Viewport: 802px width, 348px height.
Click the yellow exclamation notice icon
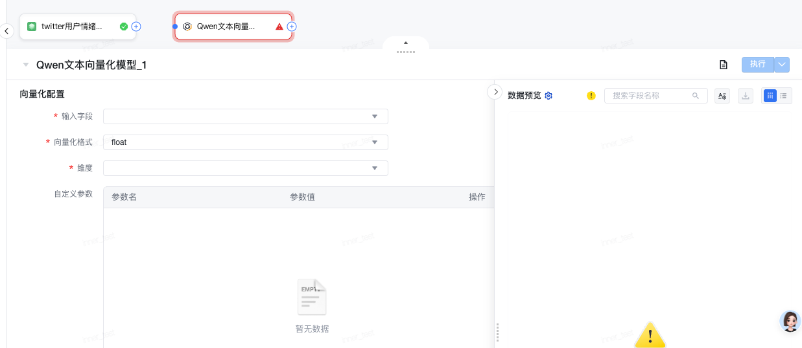coord(591,96)
